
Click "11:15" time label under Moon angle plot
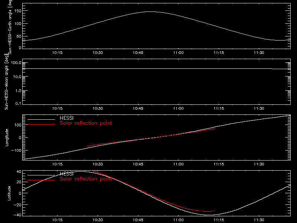[x=219, y=109]
